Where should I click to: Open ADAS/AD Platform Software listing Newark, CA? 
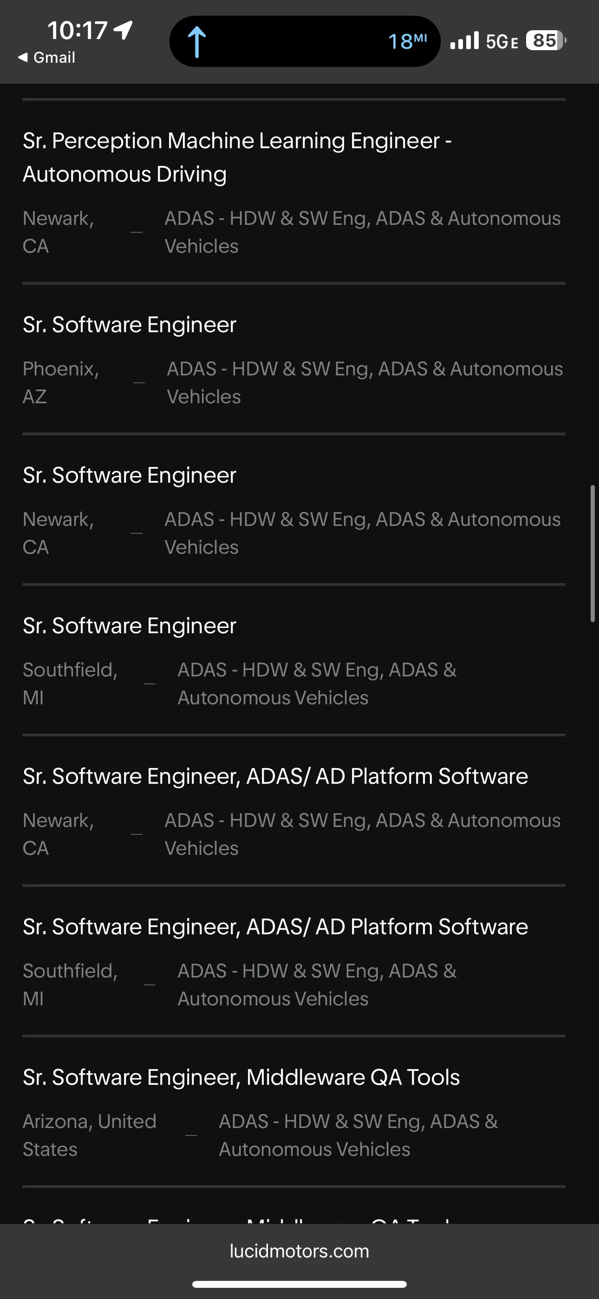294,811
